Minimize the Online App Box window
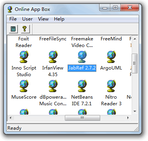148x141 pixels. point(105,8)
